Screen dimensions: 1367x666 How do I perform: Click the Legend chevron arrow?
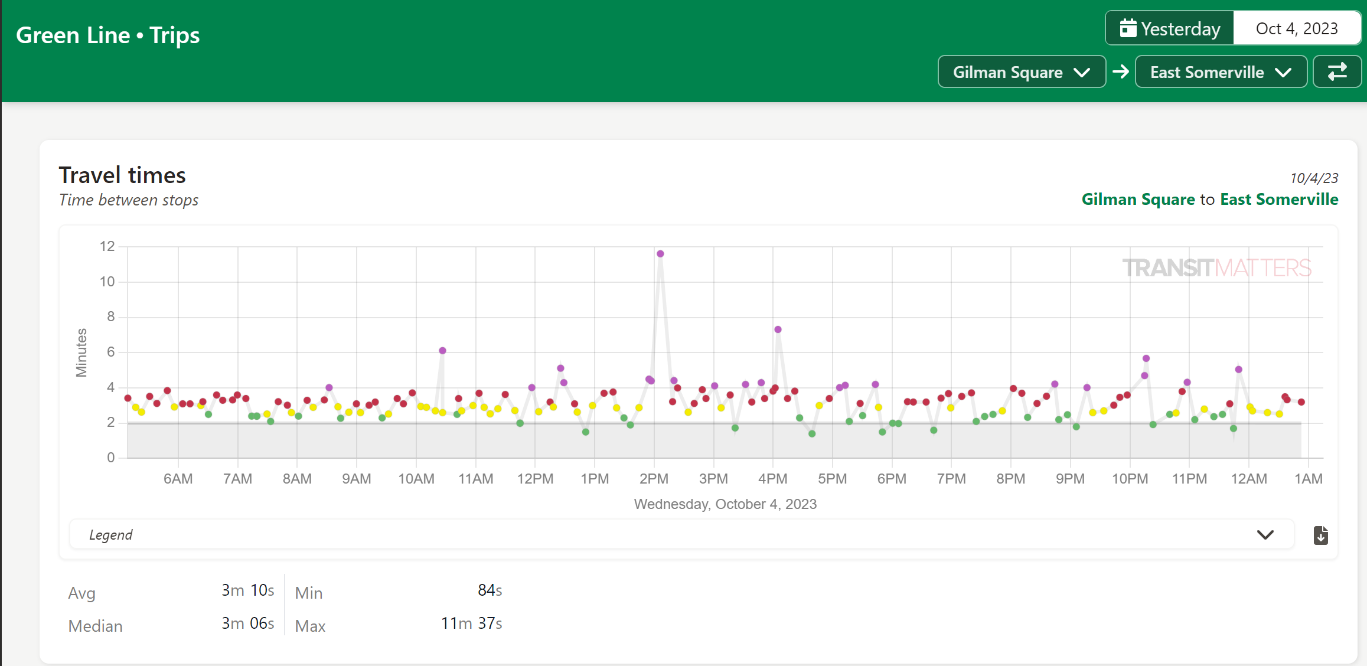[1265, 535]
